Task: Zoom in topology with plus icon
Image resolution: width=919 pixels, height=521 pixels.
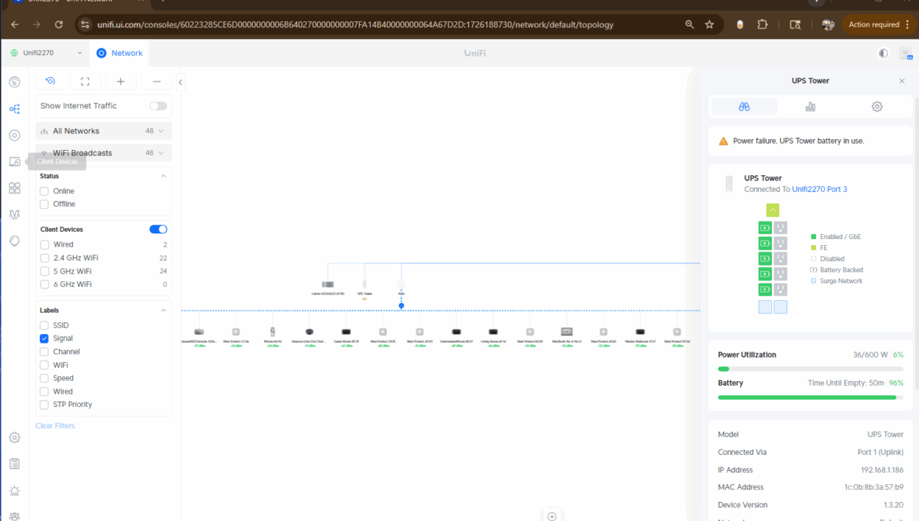Action: (120, 82)
